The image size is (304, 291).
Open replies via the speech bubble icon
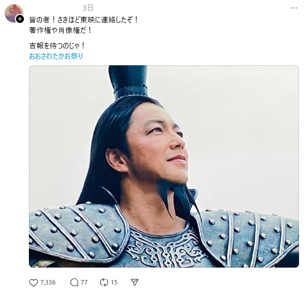(x=74, y=283)
